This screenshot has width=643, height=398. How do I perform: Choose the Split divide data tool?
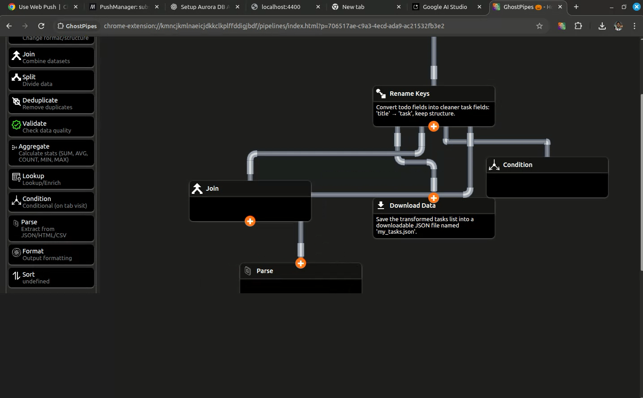(51, 80)
